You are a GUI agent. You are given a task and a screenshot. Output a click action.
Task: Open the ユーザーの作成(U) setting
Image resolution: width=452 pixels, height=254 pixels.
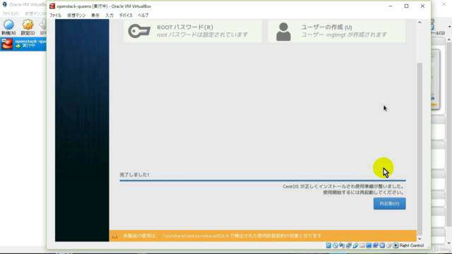pyautogui.click(x=337, y=31)
